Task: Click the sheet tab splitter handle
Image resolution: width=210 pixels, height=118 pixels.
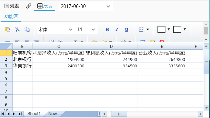Action: (x=100, y=114)
